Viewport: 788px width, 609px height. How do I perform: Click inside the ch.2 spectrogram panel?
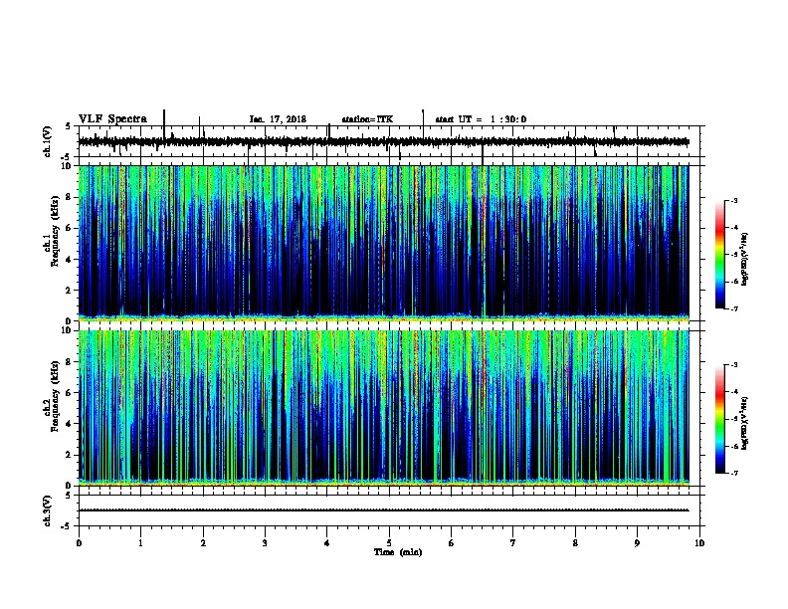(x=384, y=408)
